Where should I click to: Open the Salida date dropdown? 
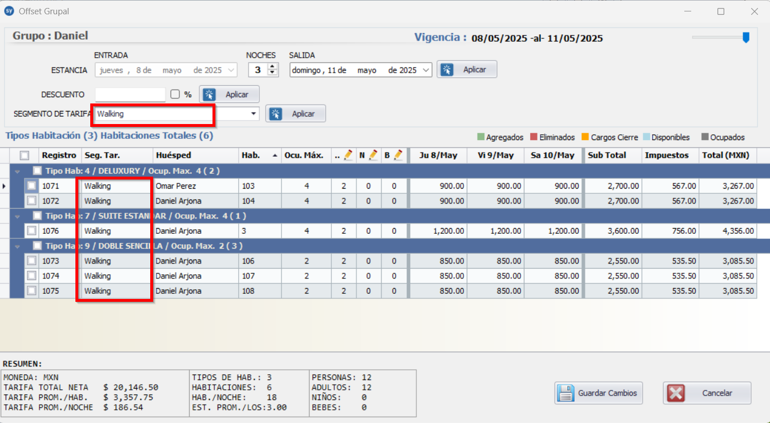426,70
